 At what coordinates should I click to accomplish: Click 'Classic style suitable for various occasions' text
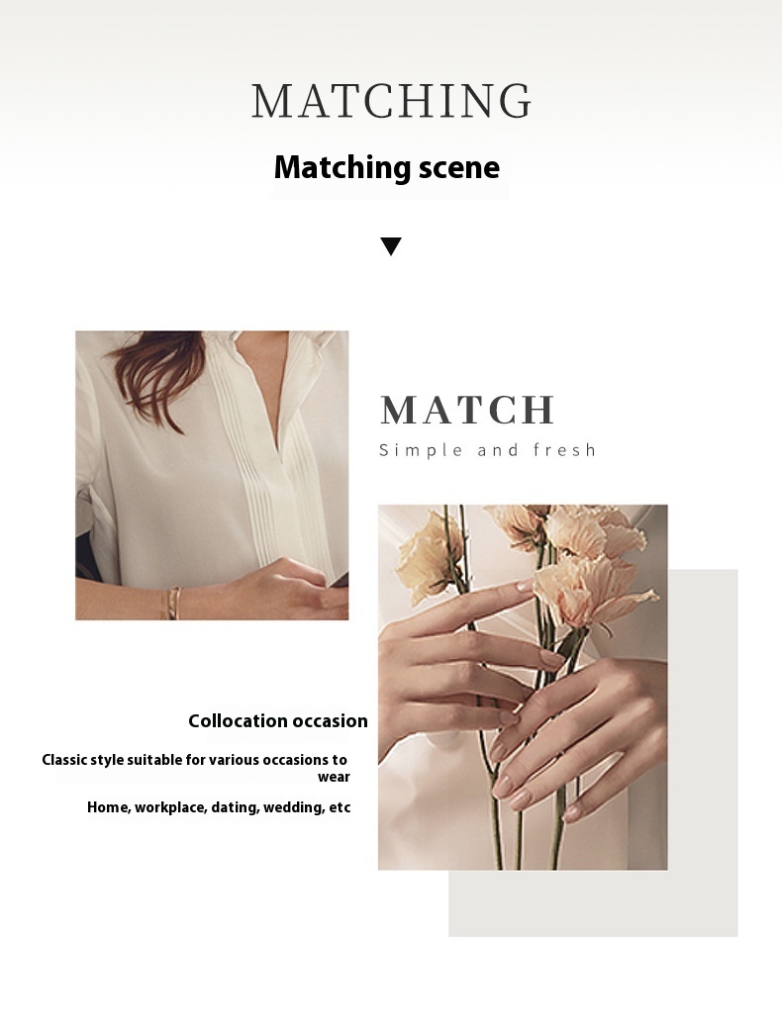(x=194, y=760)
